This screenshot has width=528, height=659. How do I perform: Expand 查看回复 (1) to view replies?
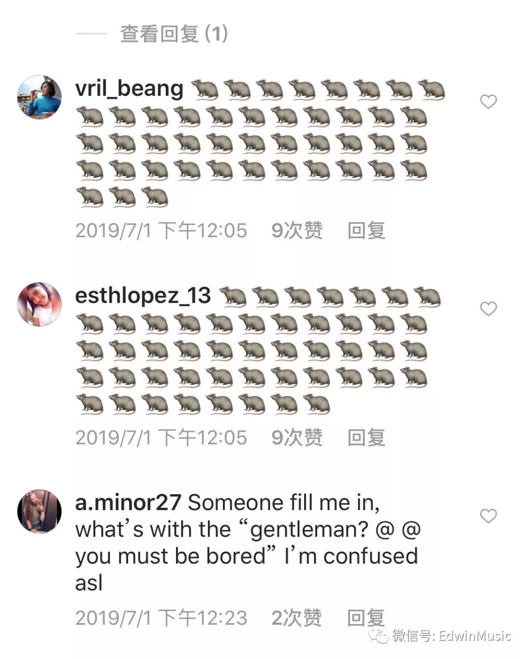click(x=174, y=34)
